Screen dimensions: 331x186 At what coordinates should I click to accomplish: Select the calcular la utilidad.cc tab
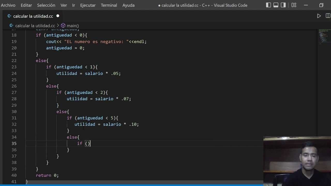pos(33,16)
